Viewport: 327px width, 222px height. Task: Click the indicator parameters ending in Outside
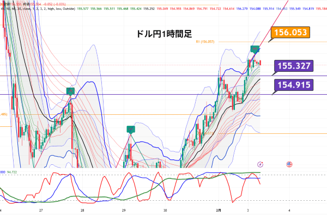point(38,9)
